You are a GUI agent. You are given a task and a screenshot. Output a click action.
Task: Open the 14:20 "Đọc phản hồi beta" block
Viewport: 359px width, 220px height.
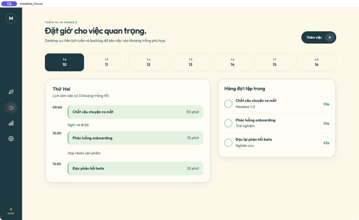pos(135,168)
